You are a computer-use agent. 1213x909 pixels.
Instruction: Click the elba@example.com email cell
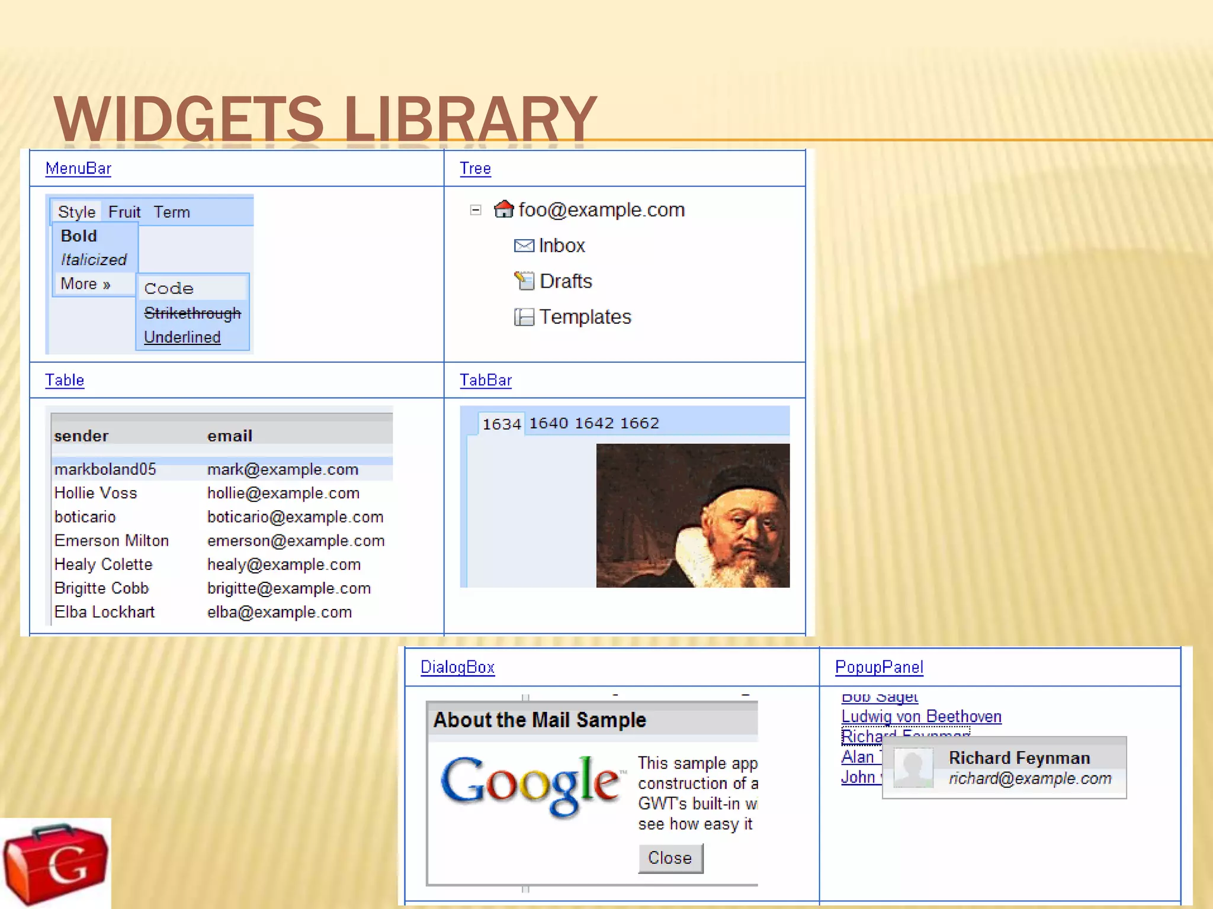[280, 612]
